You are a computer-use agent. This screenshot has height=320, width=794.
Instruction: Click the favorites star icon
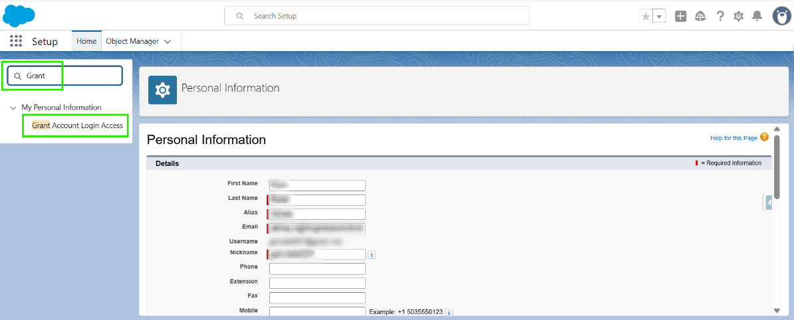[646, 16]
